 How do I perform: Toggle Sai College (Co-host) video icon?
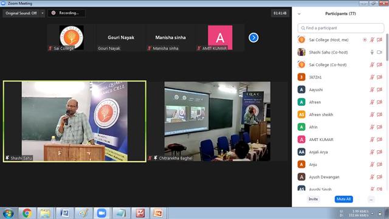pyautogui.click(x=379, y=64)
